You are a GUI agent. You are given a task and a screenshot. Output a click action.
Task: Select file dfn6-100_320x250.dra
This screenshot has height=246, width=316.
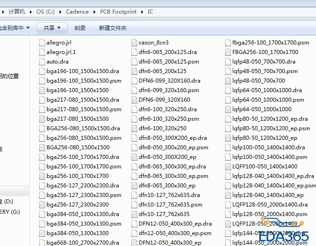(164, 109)
